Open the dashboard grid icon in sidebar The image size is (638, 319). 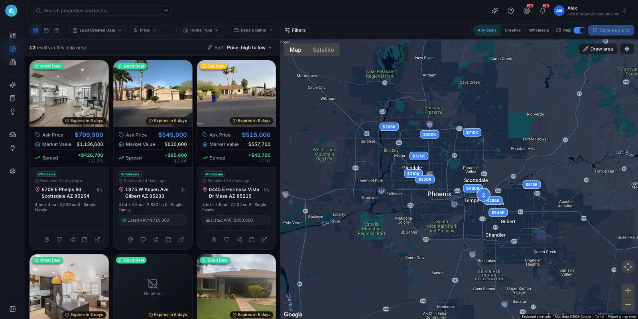[x=13, y=35]
